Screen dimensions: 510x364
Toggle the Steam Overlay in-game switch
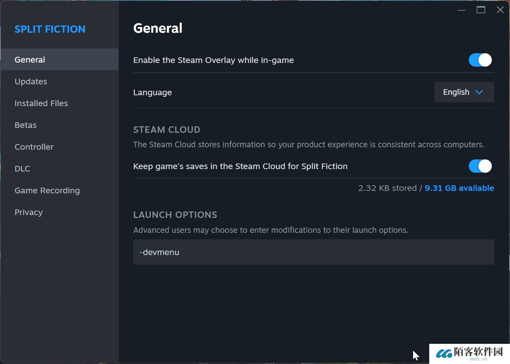click(480, 60)
